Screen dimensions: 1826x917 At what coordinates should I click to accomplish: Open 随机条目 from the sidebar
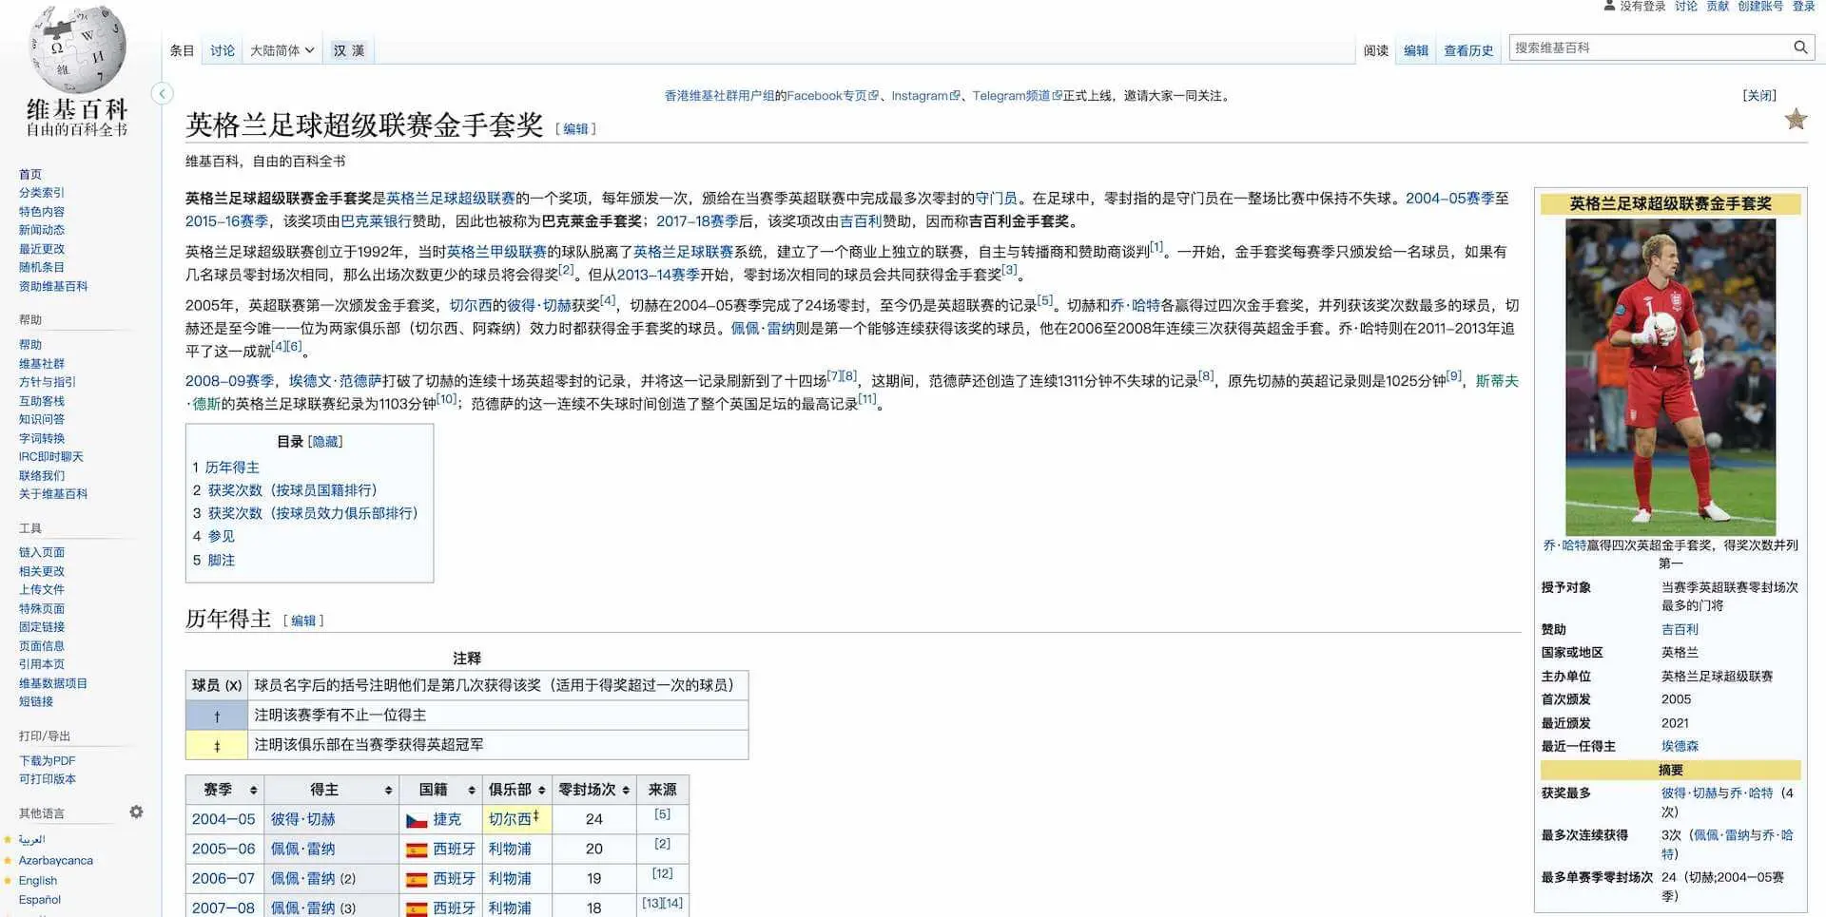(41, 267)
